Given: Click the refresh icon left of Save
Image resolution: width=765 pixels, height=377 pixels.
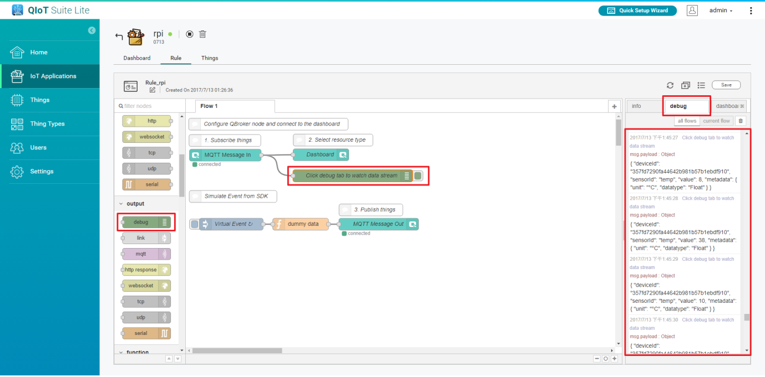Looking at the screenshot, I should coord(670,85).
